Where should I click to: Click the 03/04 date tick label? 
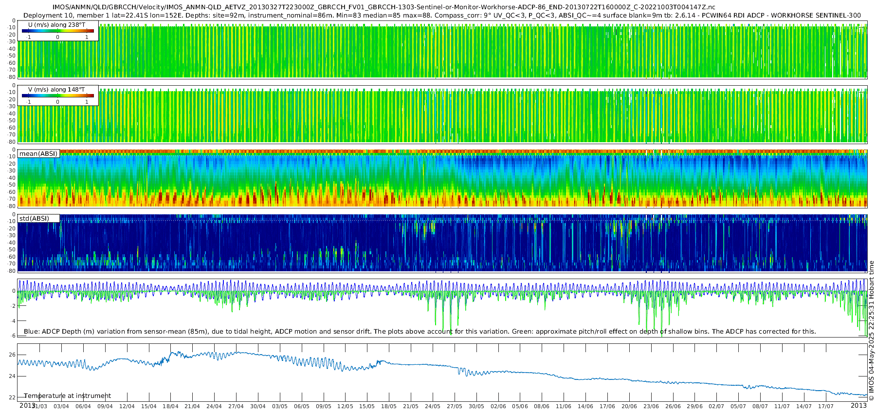pyautogui.click(x=61, y=406)
